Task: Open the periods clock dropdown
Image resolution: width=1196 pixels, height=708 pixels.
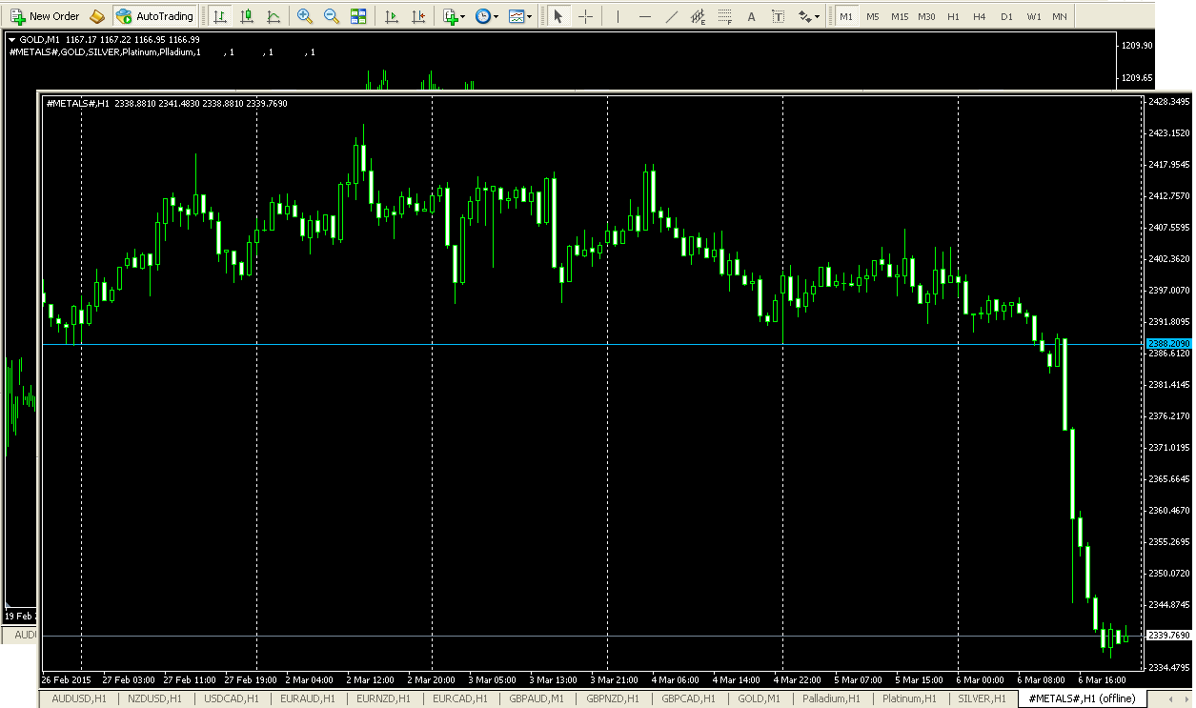Action: (487, 16)
